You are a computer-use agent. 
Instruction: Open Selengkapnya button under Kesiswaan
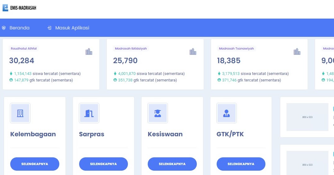point(172,164)
